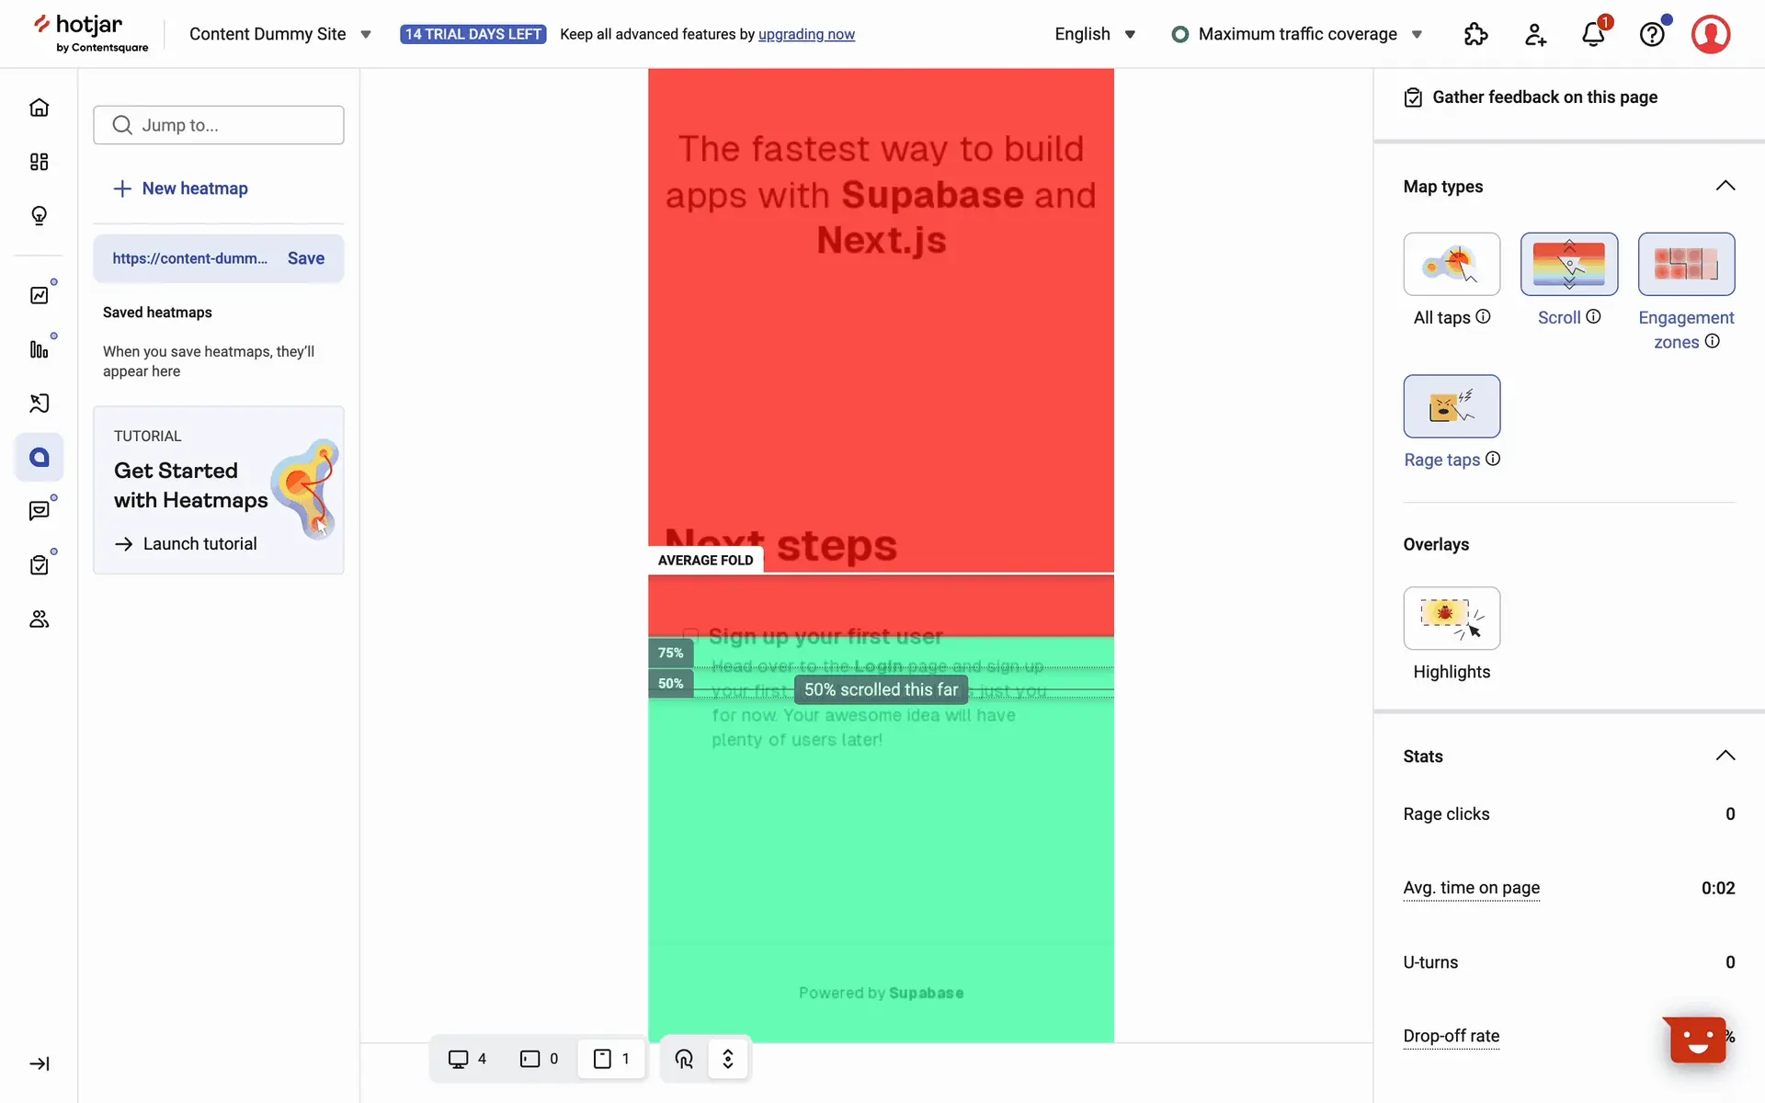This screenshot has height=1103, width=1765.
Task: Switch to the tablet device tab
Action: pyautogui.click(x=540, y=1059)
